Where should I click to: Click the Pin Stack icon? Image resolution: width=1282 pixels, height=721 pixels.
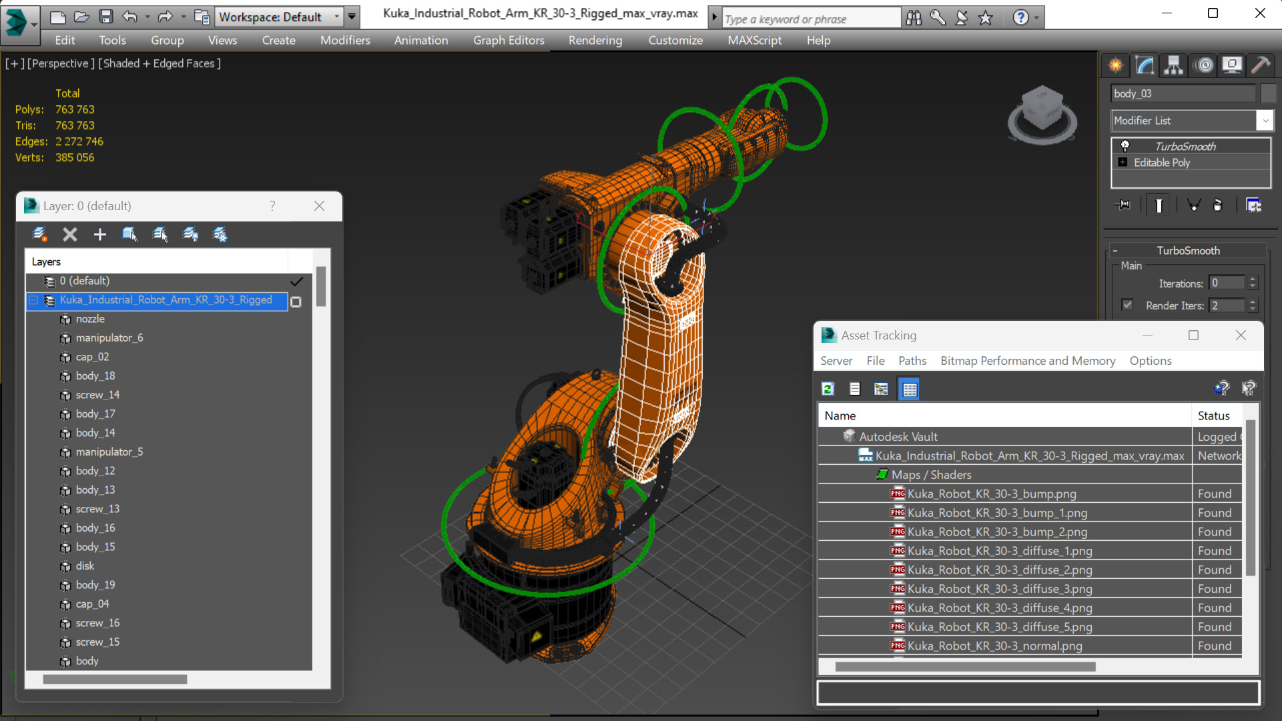[x=1123, y=205]
